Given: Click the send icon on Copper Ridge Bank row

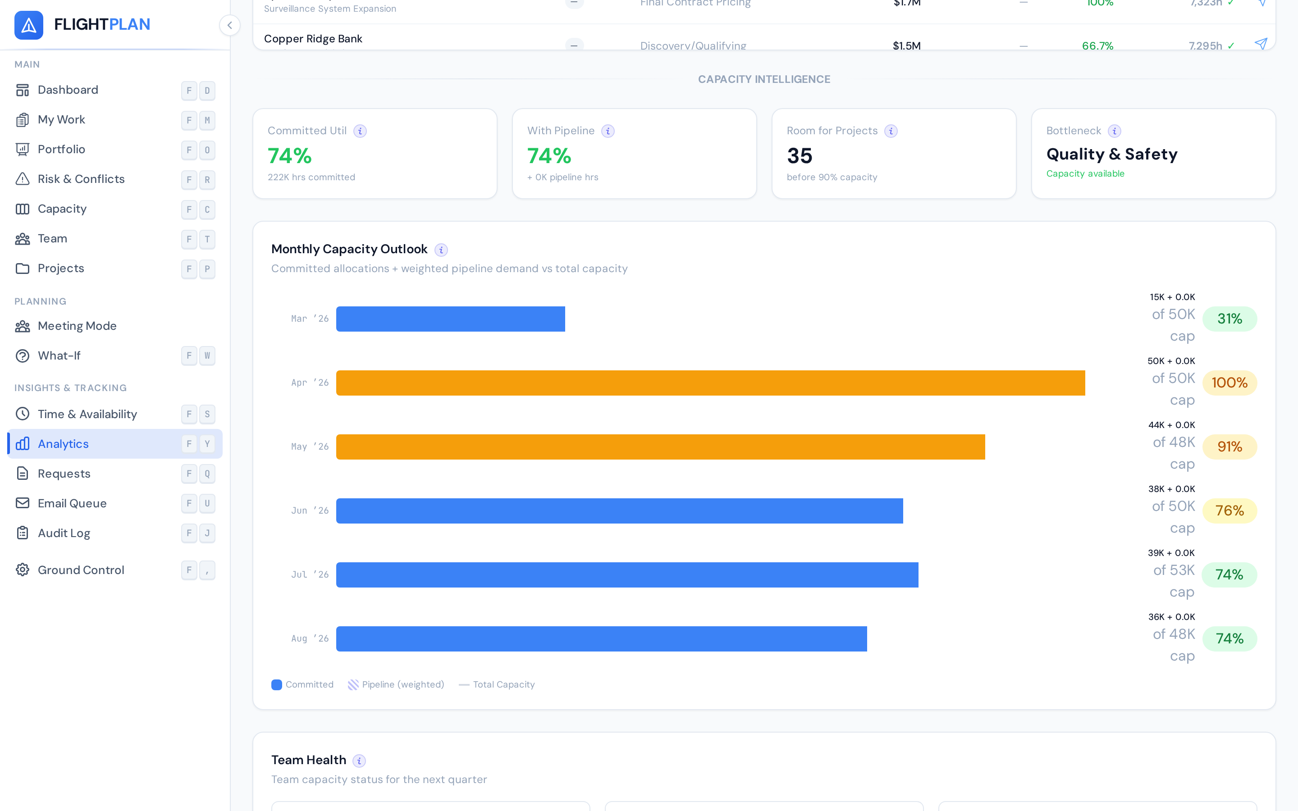Looking at the screenshot, I should [1261, 44].
